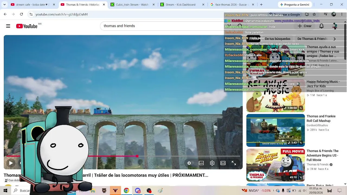Open the Chrome three-dot menu
This screenshot has height=195, width=347.
tap(342, 14)
